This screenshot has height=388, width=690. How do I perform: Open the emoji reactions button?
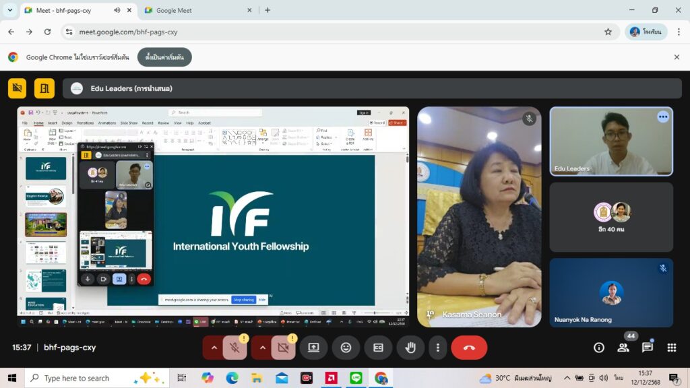point(346,348)
